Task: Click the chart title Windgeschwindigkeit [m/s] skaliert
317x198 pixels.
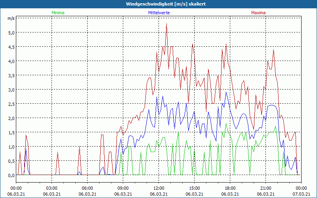Action: [166, 4]
